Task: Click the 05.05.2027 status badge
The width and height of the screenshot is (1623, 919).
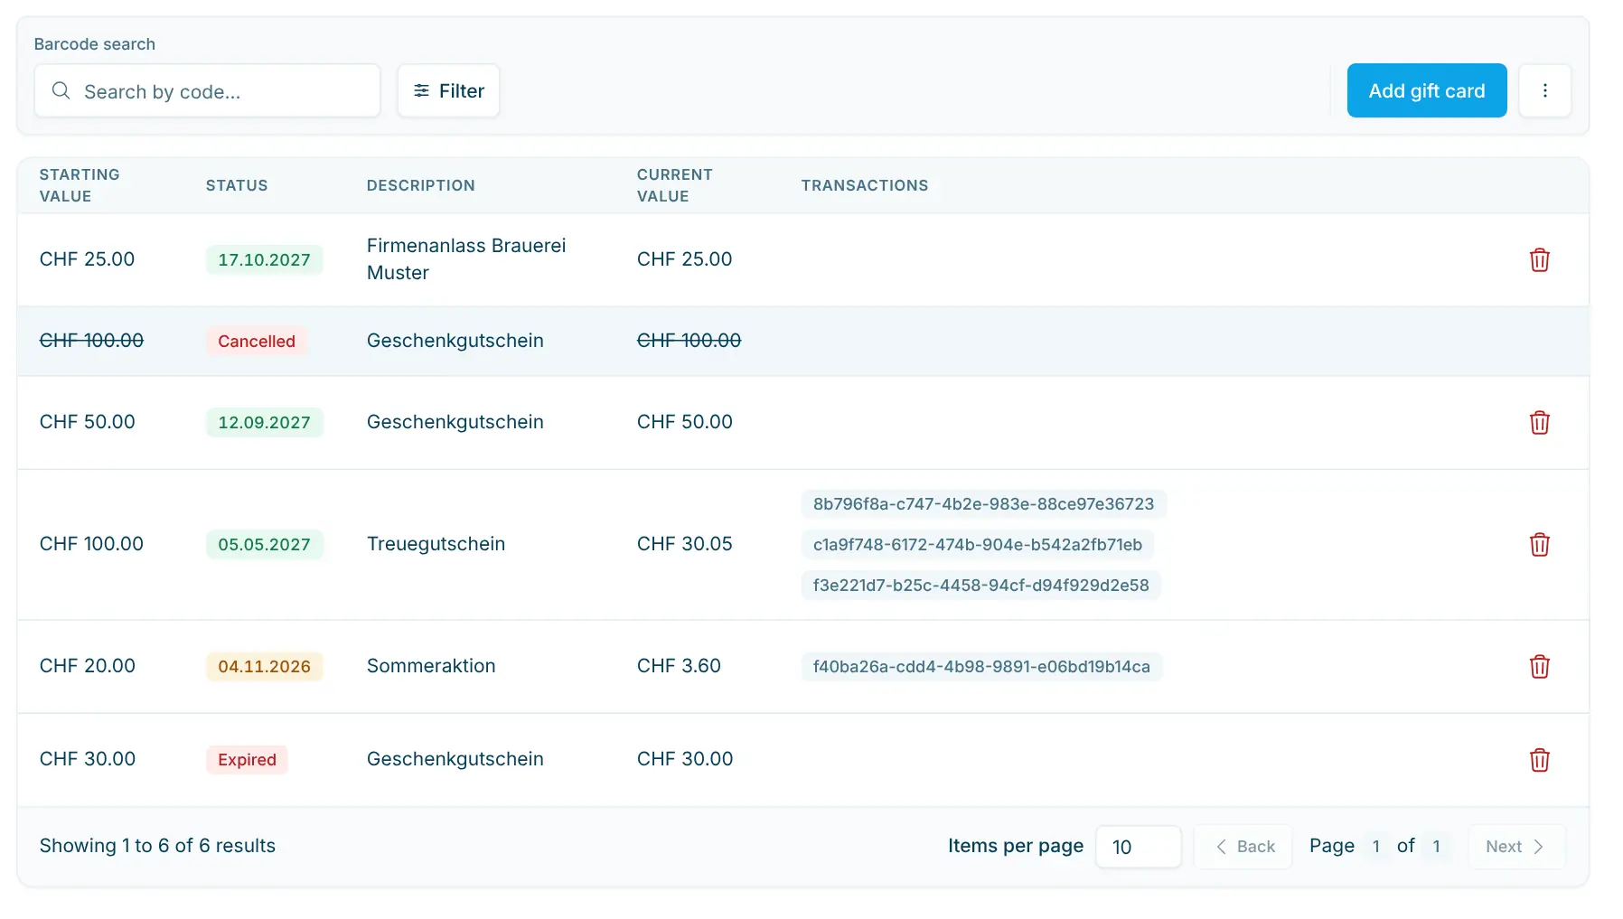Action: coord(264,545)
